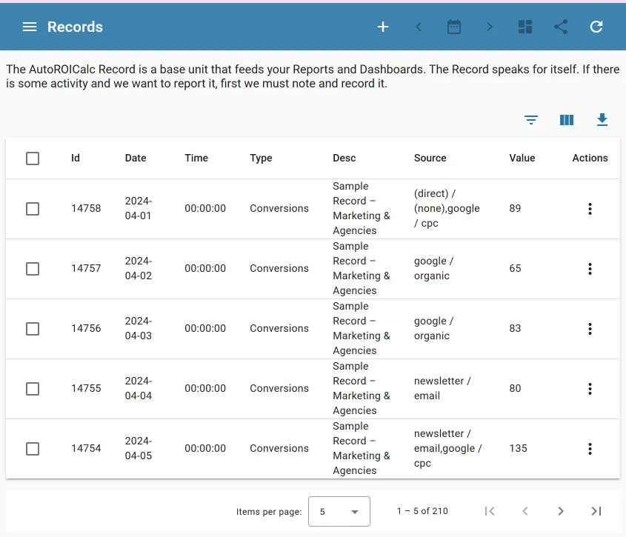626x537 pixels.
Task: Navigate to previous date with left chevron
Action: pyautogui.click(x=418, y=27)
